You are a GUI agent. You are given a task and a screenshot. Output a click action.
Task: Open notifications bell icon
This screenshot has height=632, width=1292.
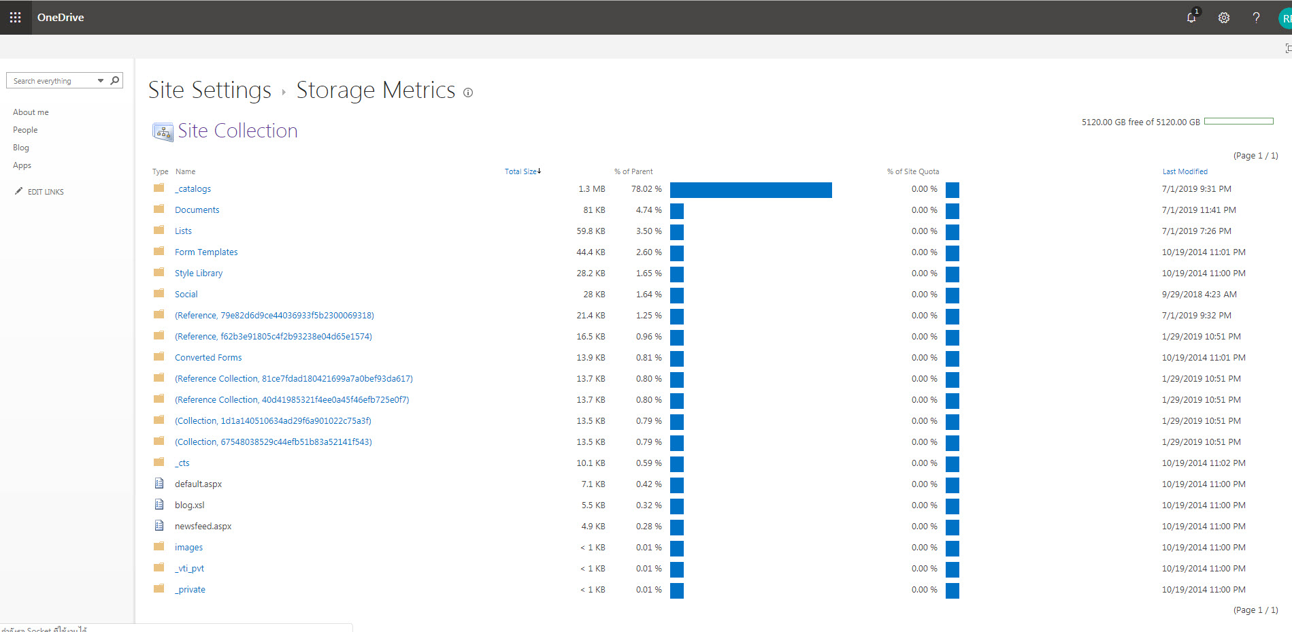coord(1191,18)
